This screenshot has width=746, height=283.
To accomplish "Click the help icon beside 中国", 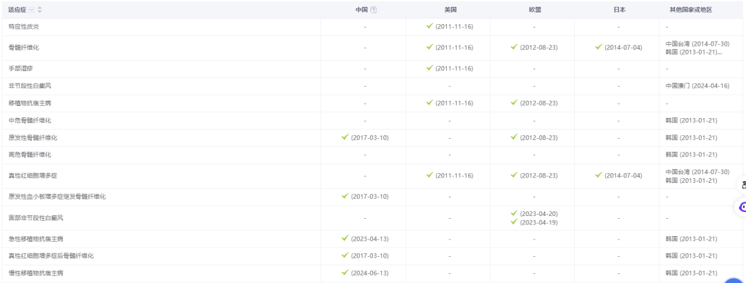I will pos(374,10).
